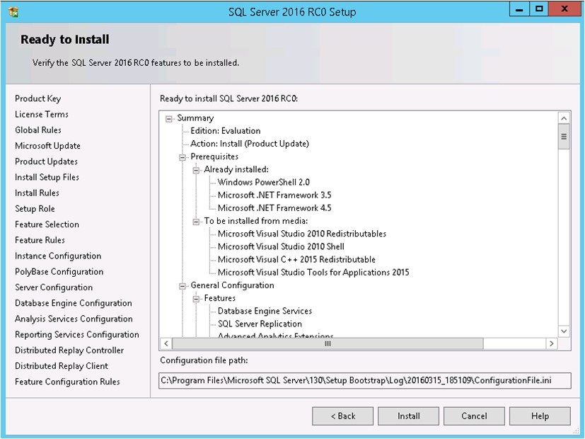Select the Global Rules step

38,130
